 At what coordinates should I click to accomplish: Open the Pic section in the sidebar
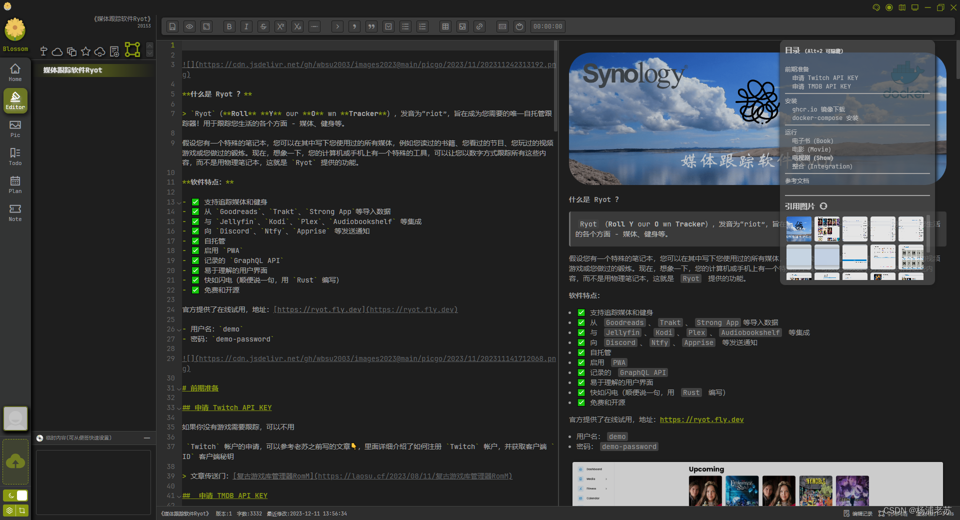pos(15,128)
